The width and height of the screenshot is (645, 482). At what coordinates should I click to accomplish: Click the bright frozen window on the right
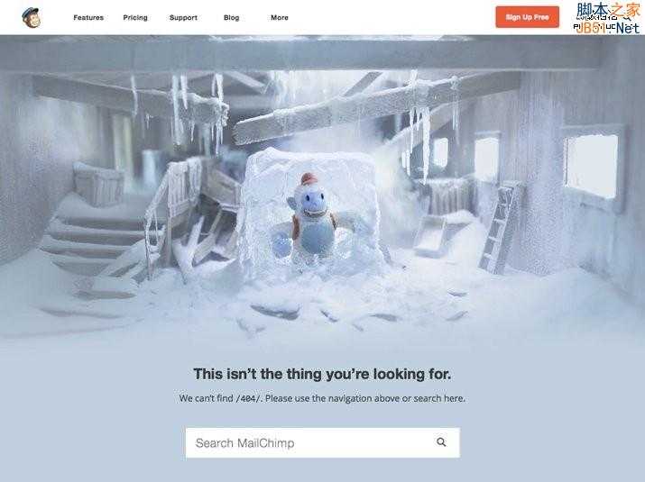coord(592,166)
